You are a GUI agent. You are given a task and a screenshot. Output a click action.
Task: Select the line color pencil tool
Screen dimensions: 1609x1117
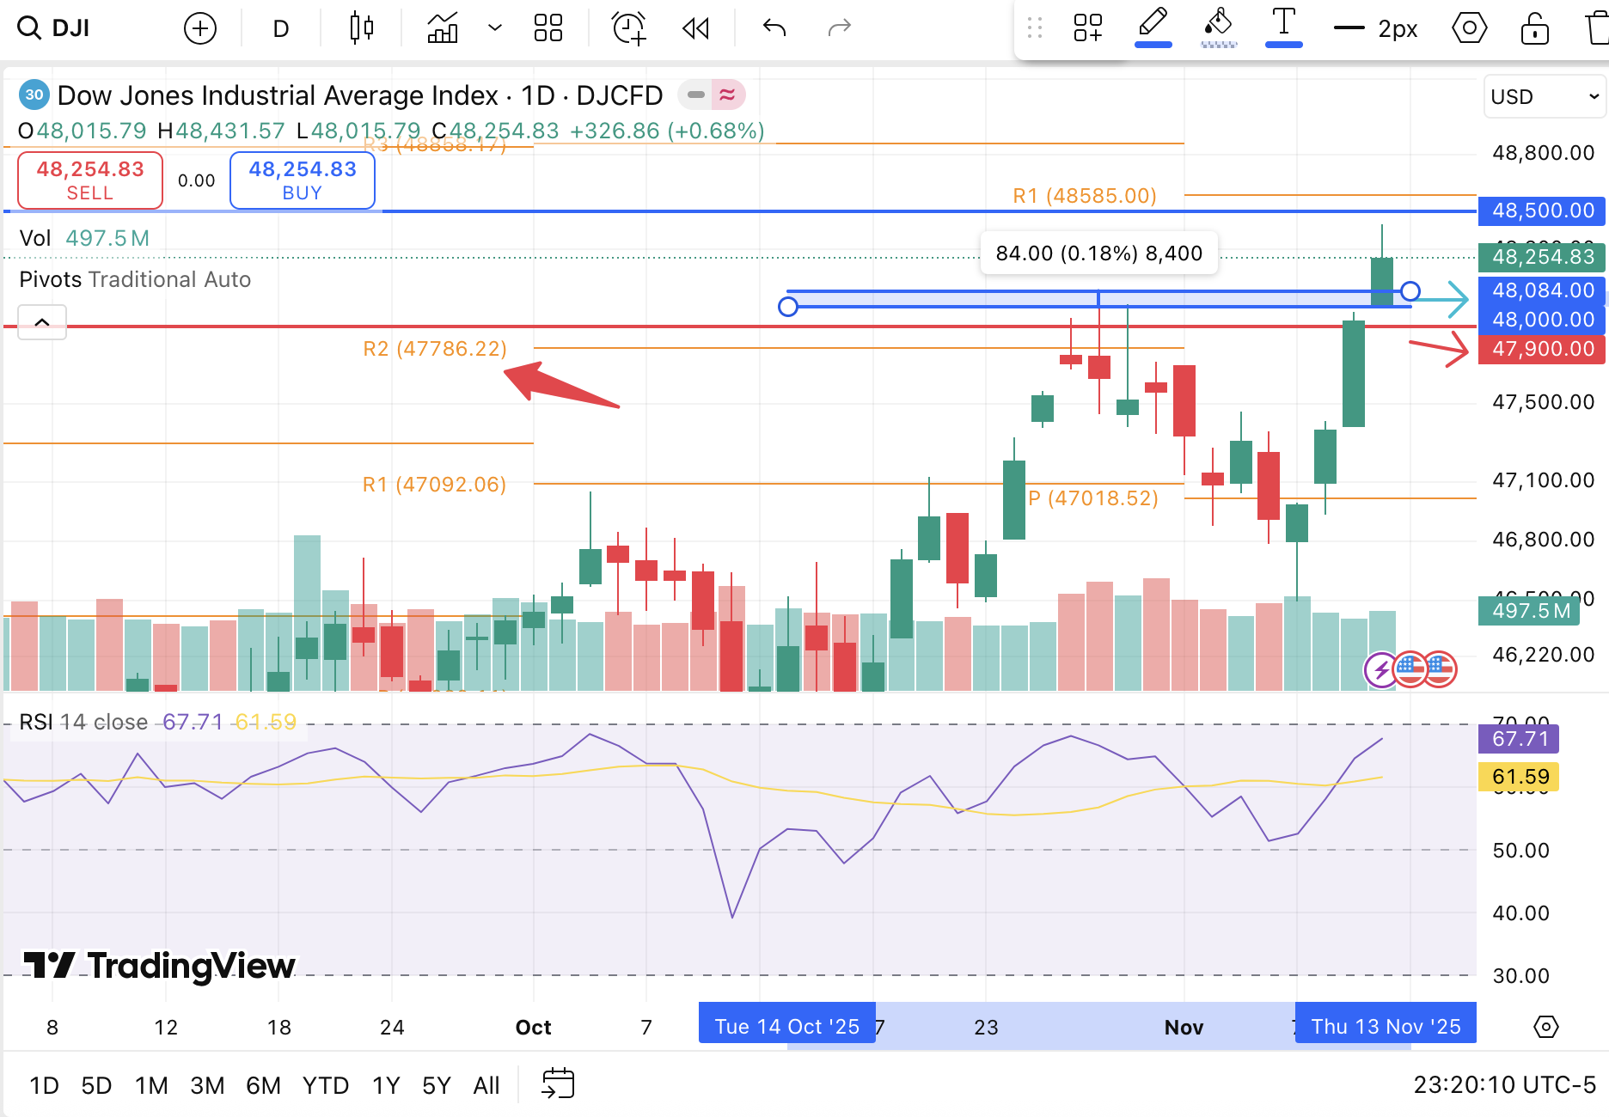pos(1153,26)
